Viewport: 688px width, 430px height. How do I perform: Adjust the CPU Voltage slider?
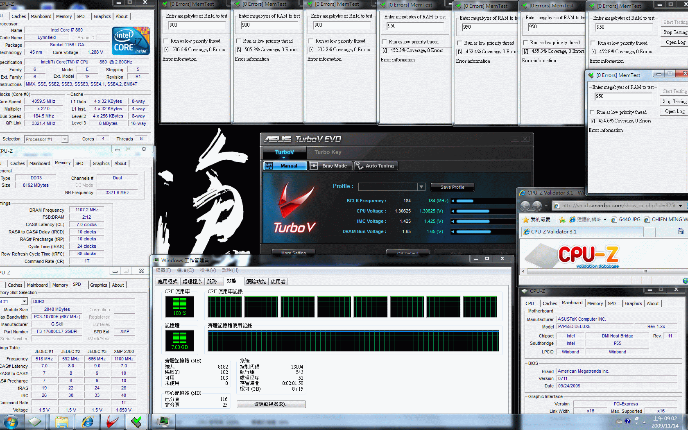click(x=483, y=211)
